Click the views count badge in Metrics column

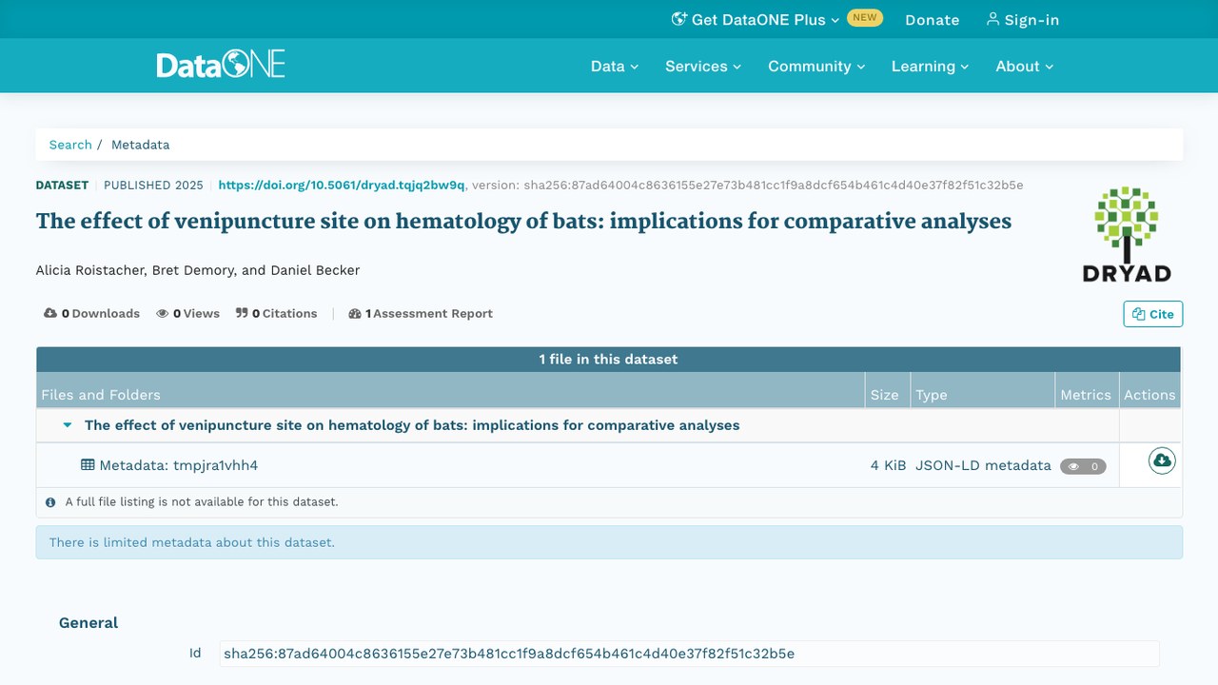[x=1083, y=466]
